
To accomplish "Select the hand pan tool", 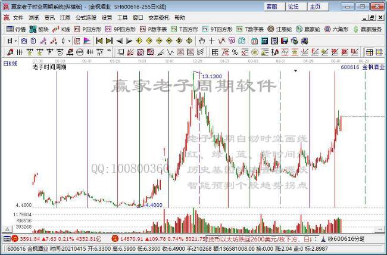I will pos(202,41).
